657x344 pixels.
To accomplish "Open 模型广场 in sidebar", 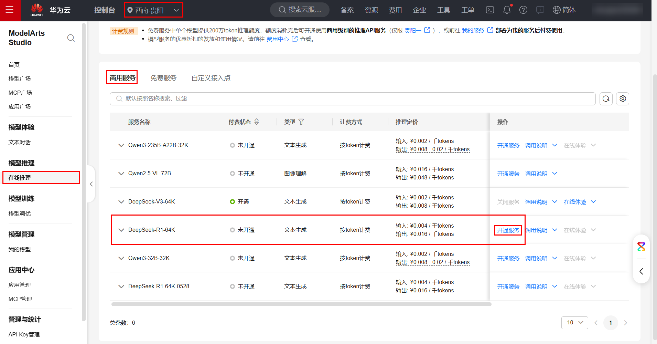I will tap(20, 79).
